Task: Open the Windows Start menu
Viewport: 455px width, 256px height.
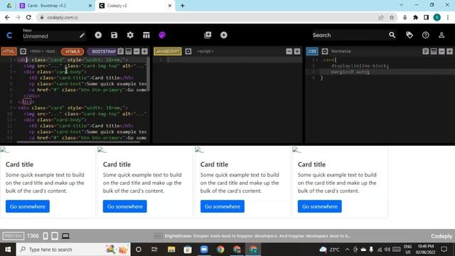Action: pos(8,250)
